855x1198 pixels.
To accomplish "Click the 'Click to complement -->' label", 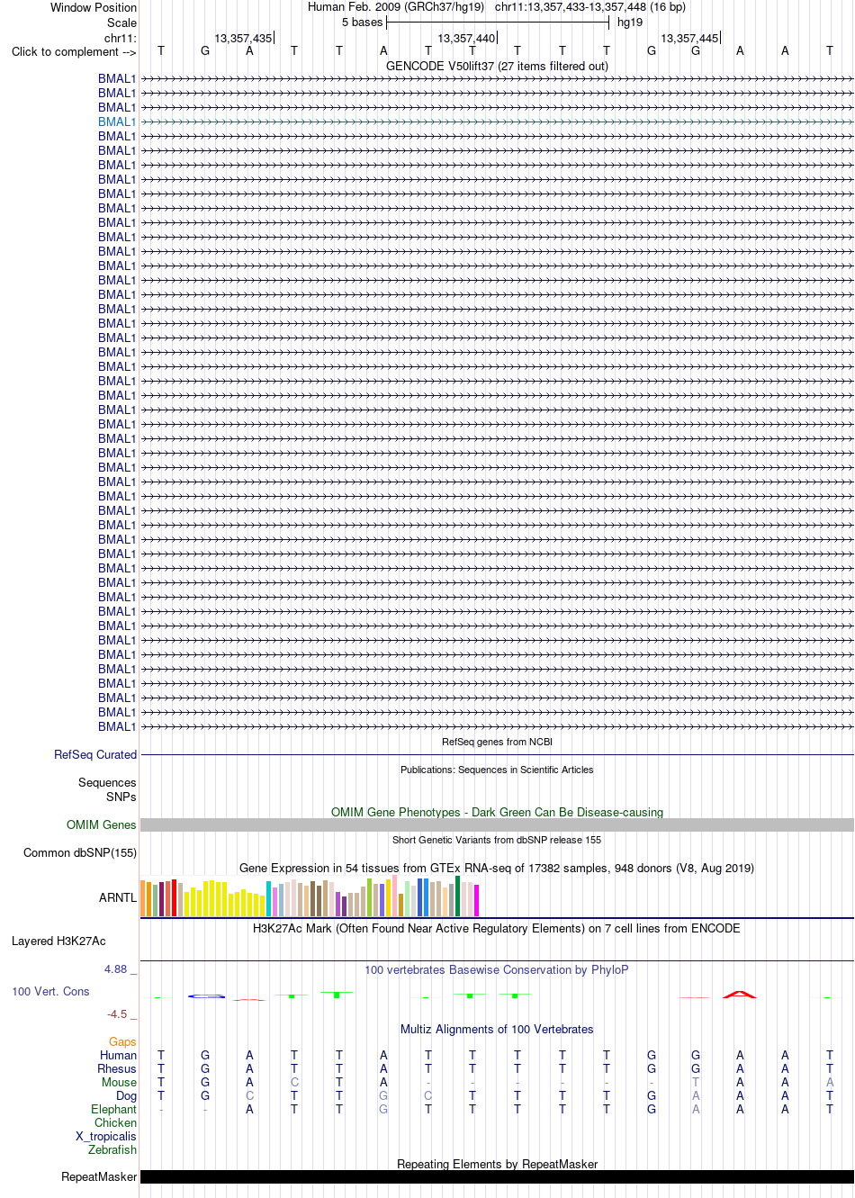I will click(74, 51).
